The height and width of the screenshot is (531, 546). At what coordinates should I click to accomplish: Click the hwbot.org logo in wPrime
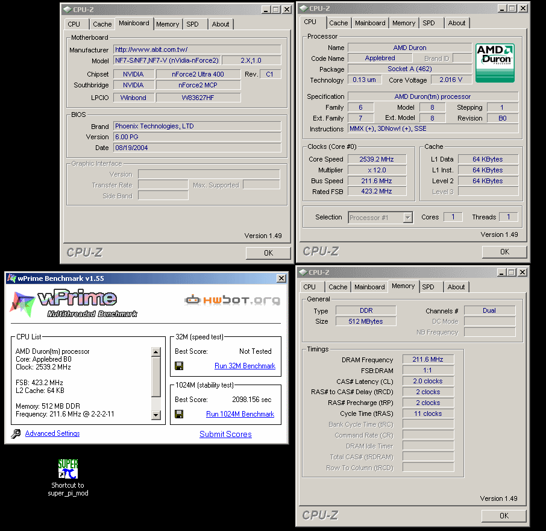232,300
